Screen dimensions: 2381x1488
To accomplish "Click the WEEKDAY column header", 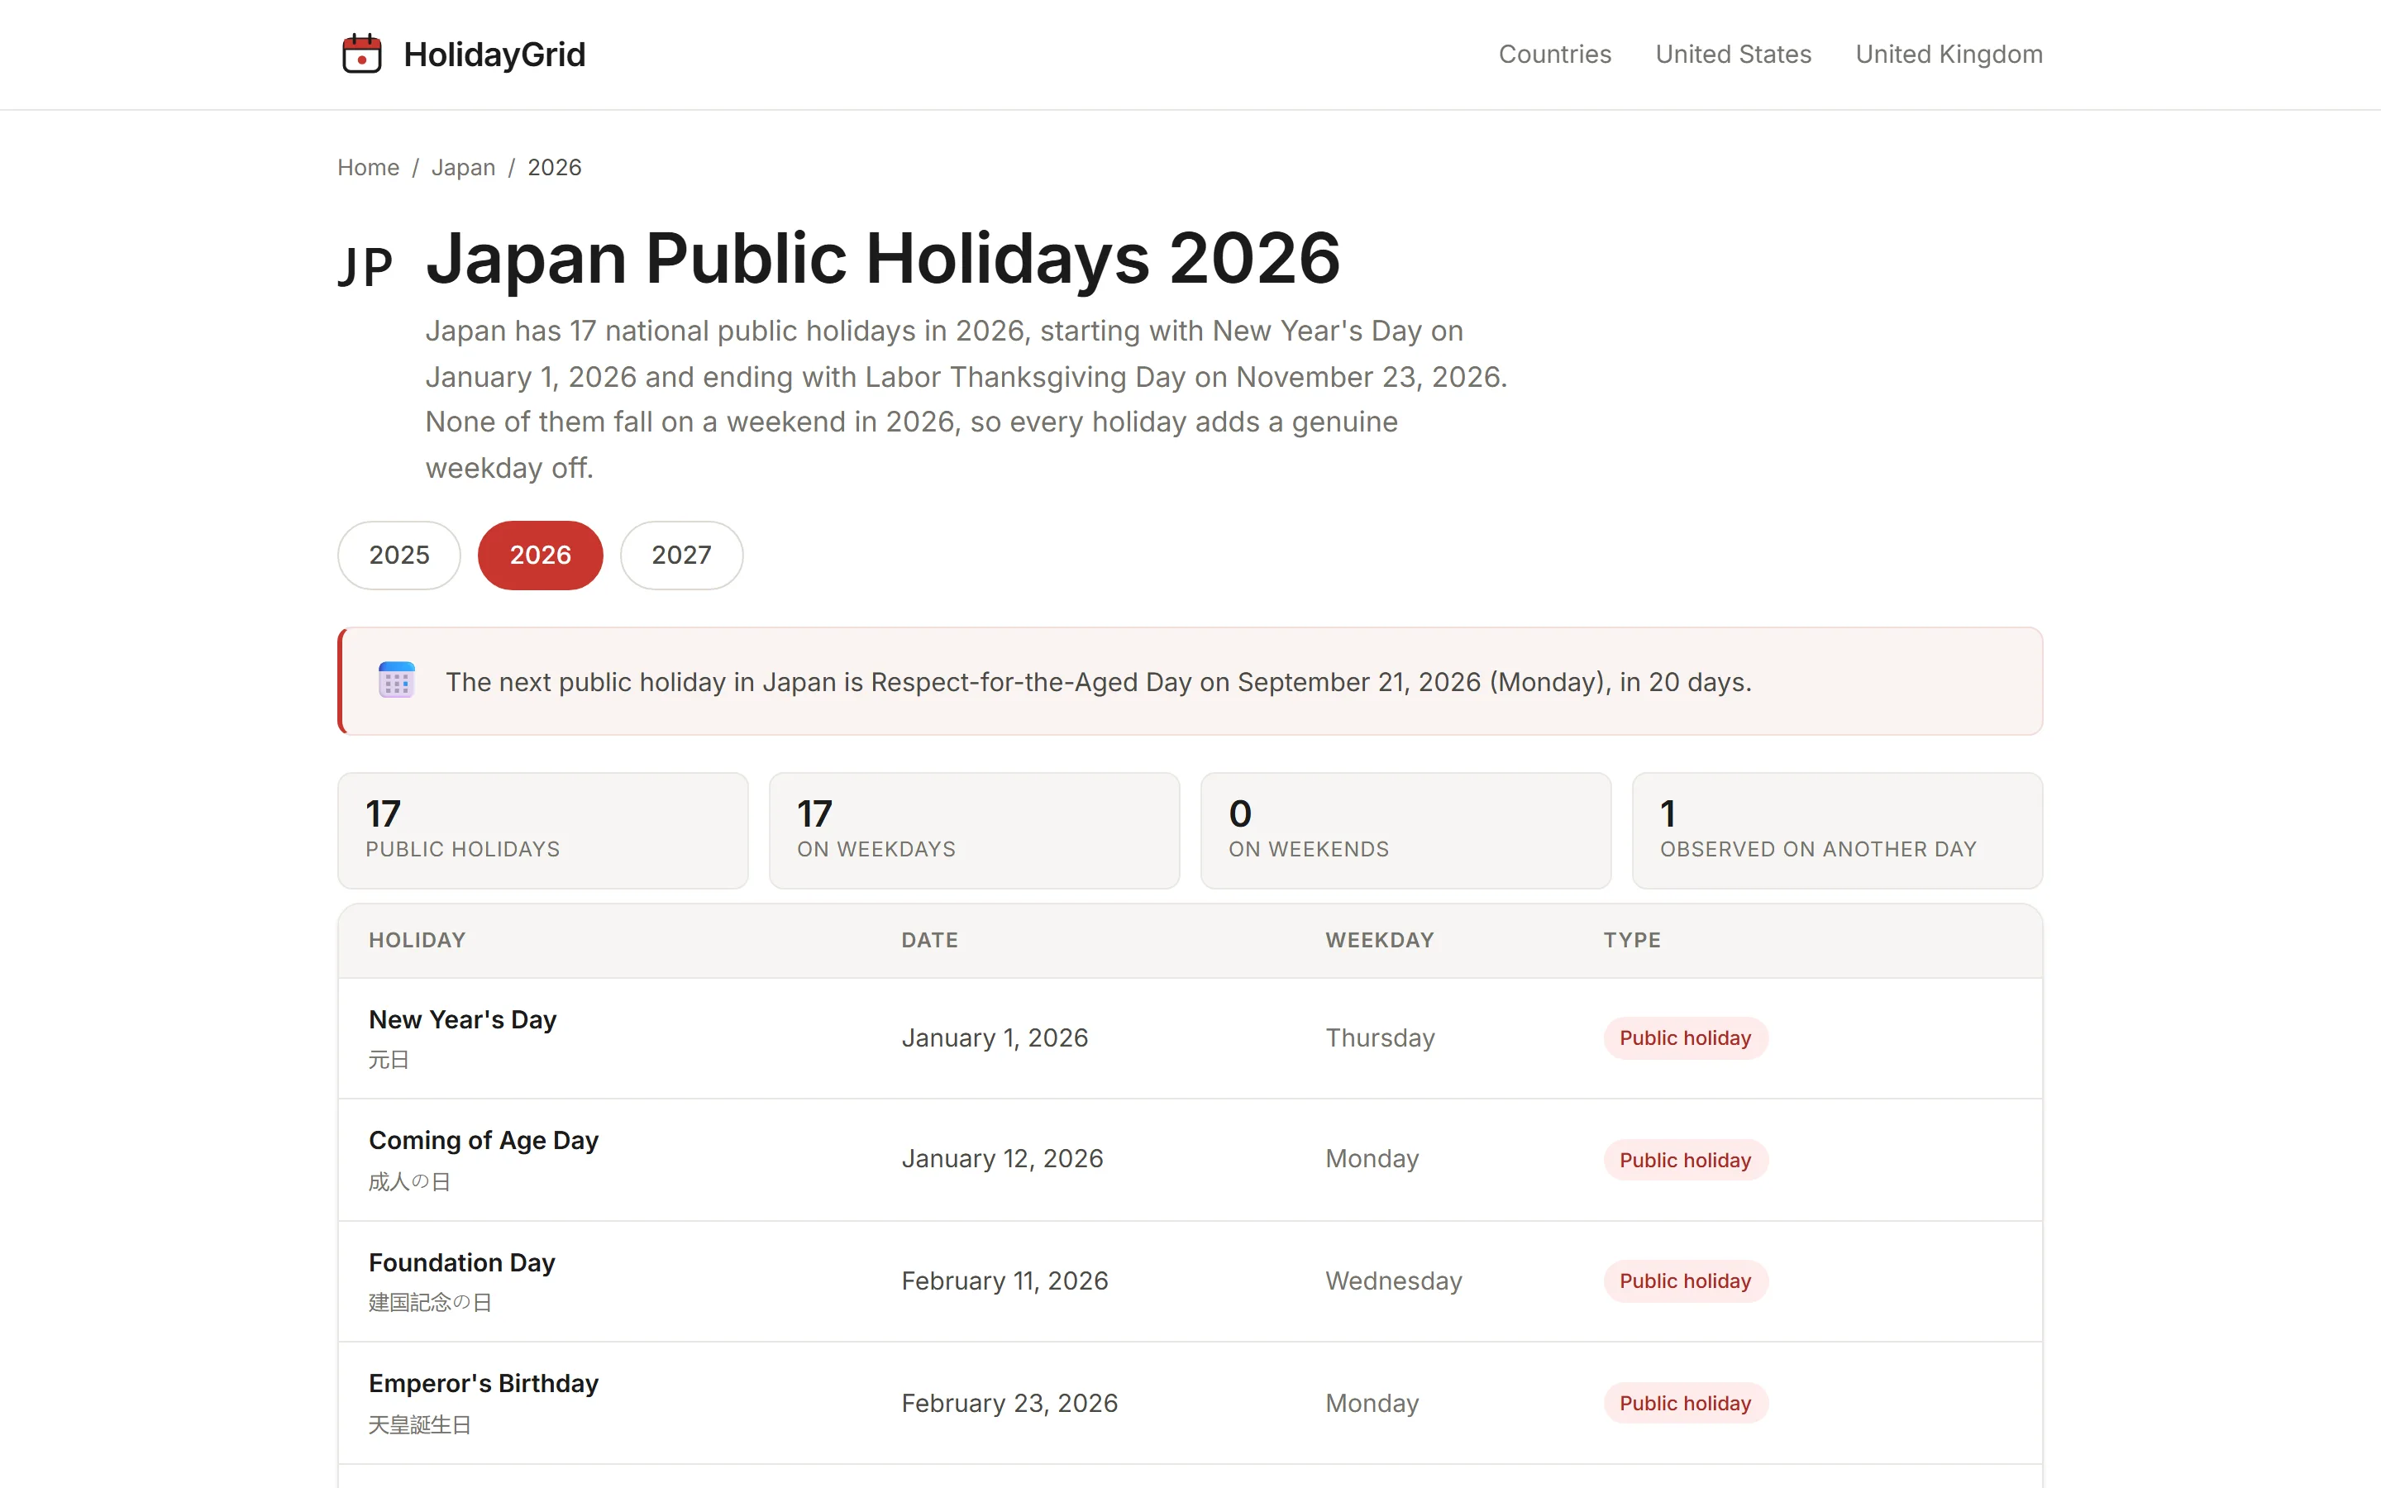I will coord(1379,940).
